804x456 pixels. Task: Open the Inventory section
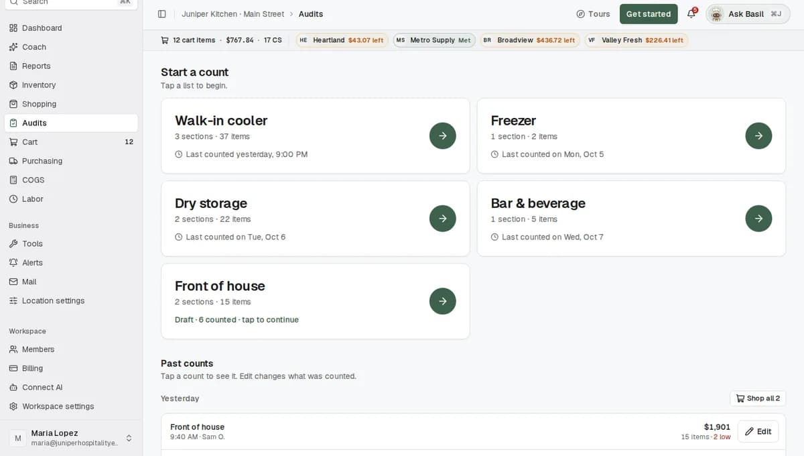[x=71, y=85]
